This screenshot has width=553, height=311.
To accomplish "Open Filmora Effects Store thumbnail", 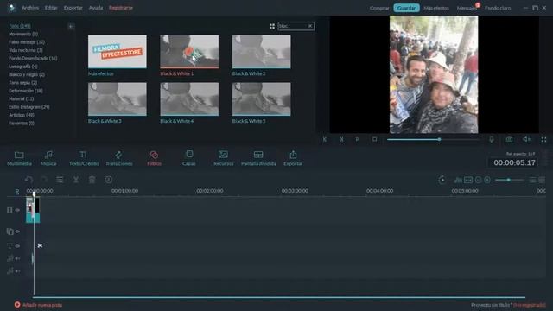I will click(118, 52).
